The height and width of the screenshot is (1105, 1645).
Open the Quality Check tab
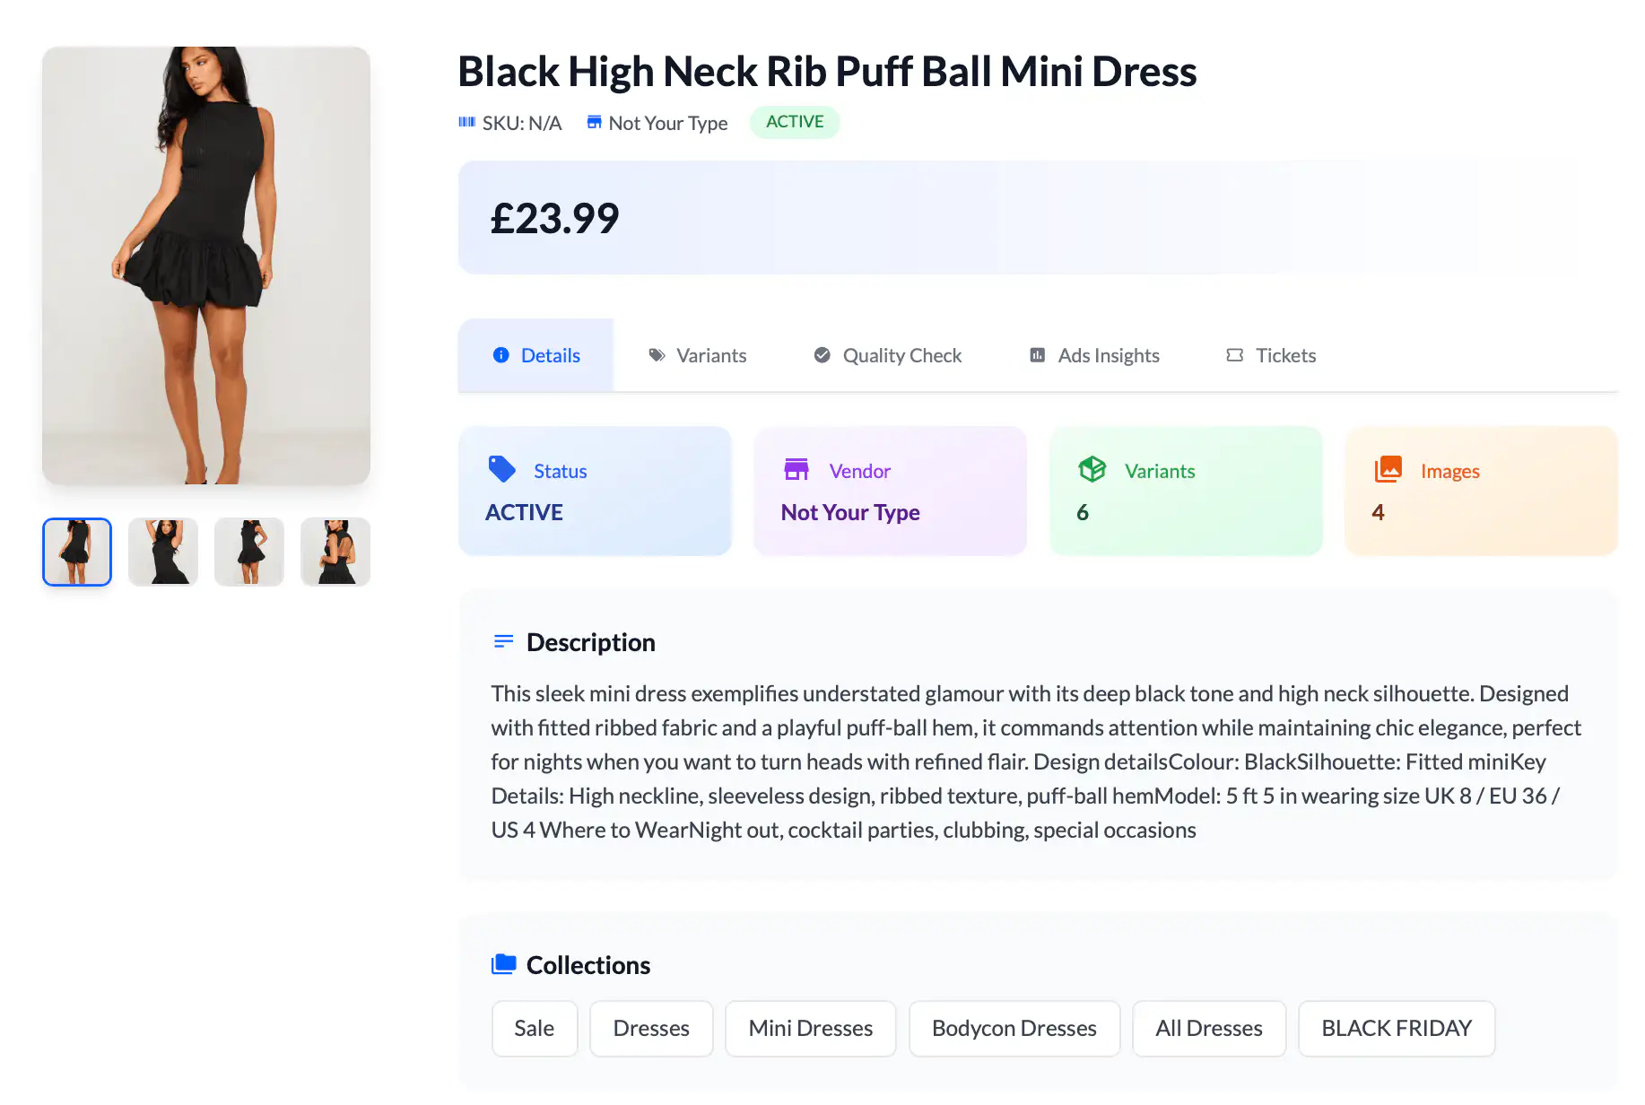[887, 355]
